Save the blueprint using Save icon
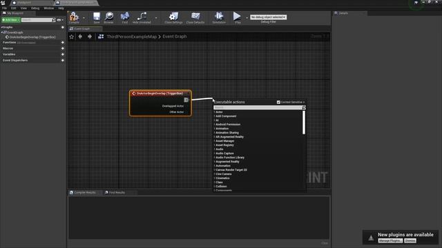 click(97, 17)
